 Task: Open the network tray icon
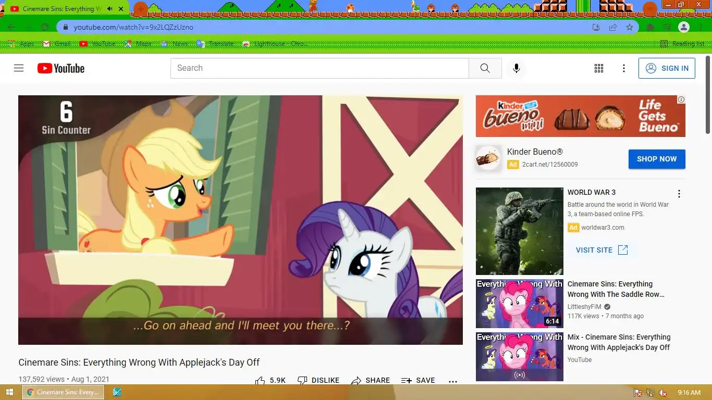[x=650, y=393]
